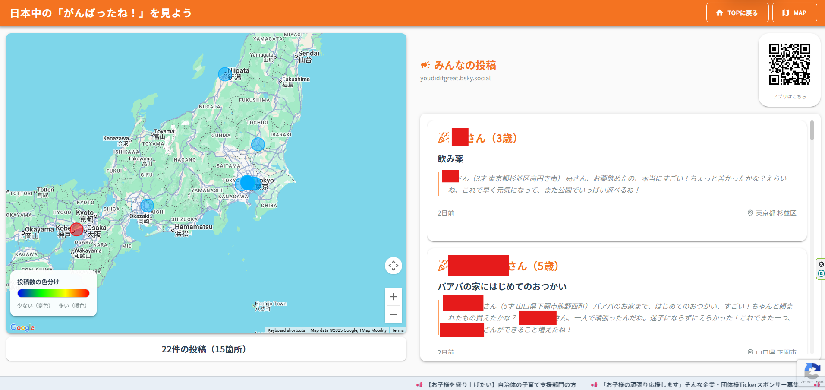Activate map camera move control icon
This screenshot has height=390, width=825.
point(393,266)
